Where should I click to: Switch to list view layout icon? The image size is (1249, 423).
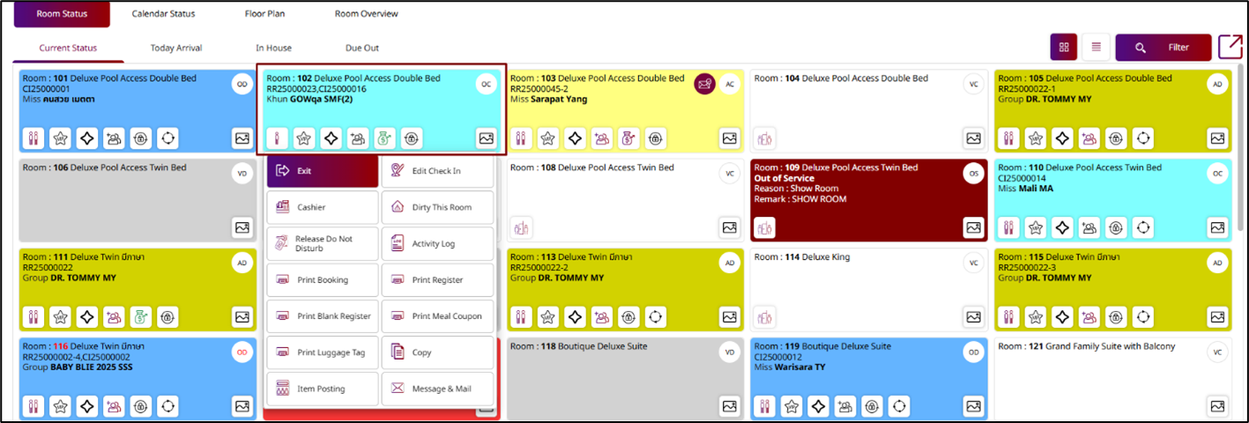(x=1096, y=48)
